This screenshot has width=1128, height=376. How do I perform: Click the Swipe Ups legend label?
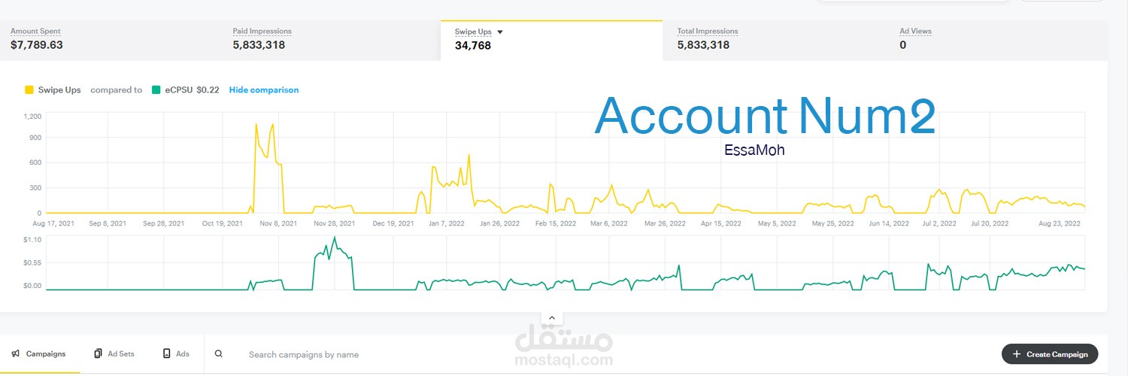point(59,89)
